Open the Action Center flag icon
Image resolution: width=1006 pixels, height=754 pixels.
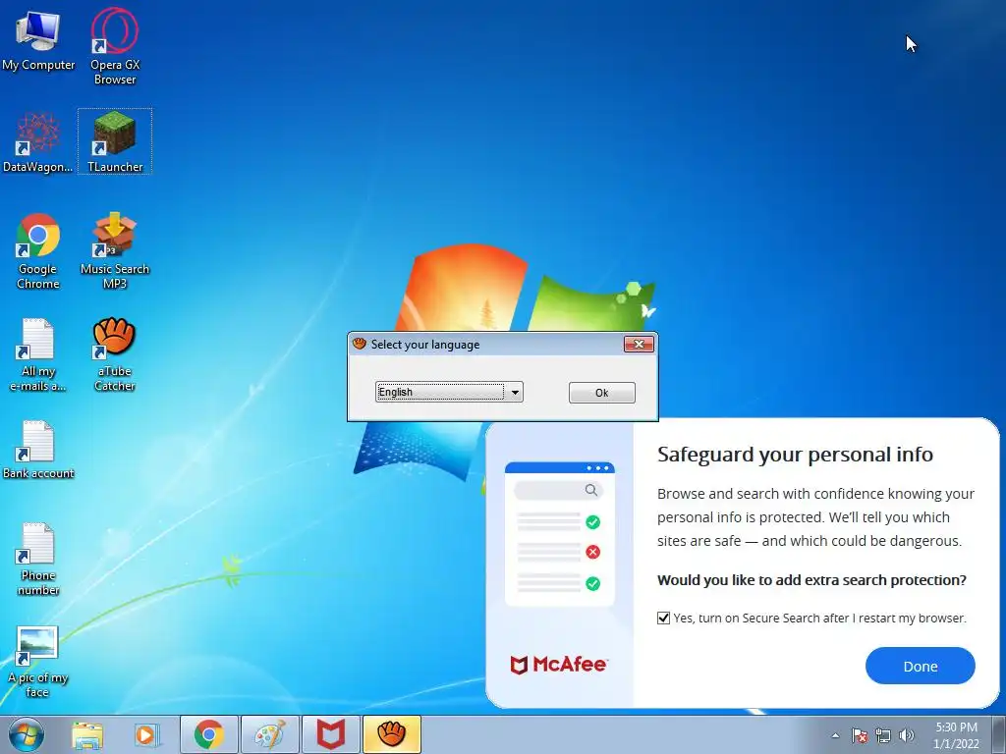860,735
